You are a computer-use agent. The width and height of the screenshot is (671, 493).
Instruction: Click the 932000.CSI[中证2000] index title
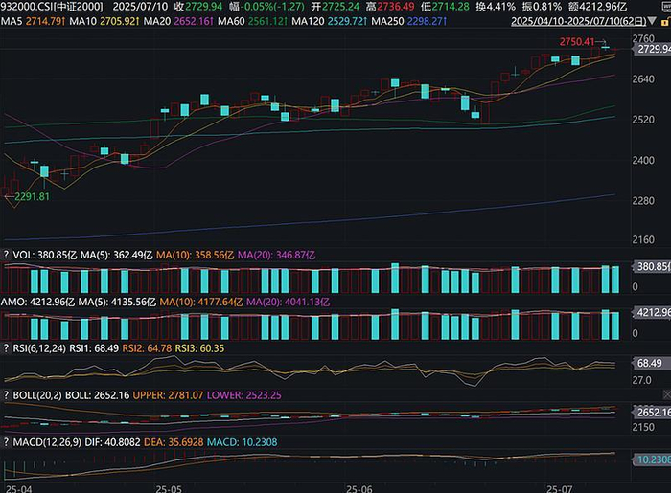52,7
